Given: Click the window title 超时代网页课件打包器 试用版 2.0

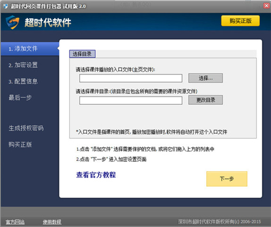Looking at the screenshot, I should pos(48,7).
